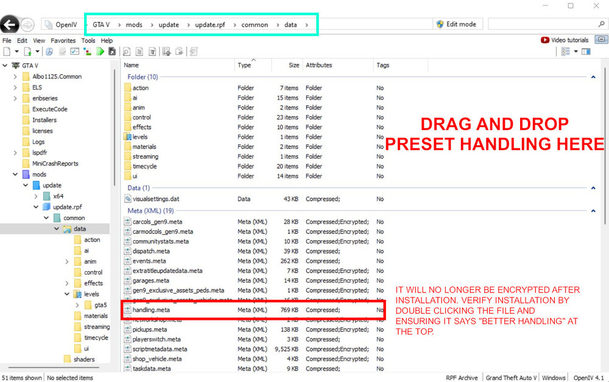Image resolution: width=609 pixels, height=382 pixels.
Task: Click the green play arrow toolbar icon
Action: [x=100, y=51]
